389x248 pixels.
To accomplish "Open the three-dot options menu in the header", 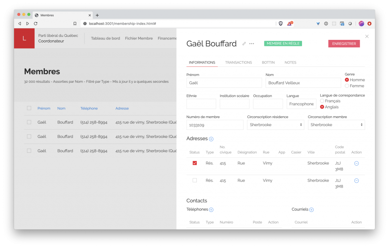I will click(251, 44).
